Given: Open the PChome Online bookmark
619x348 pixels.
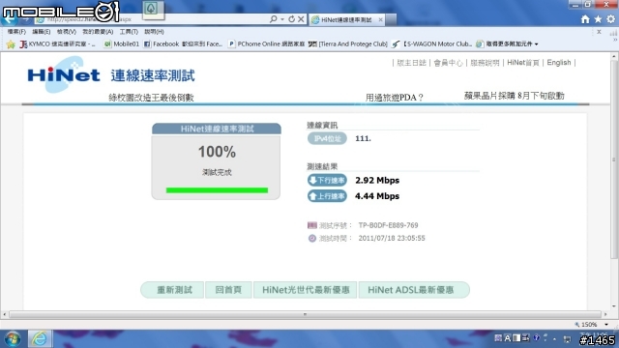Looking at the screenshot, I should [x=267, y=44].
